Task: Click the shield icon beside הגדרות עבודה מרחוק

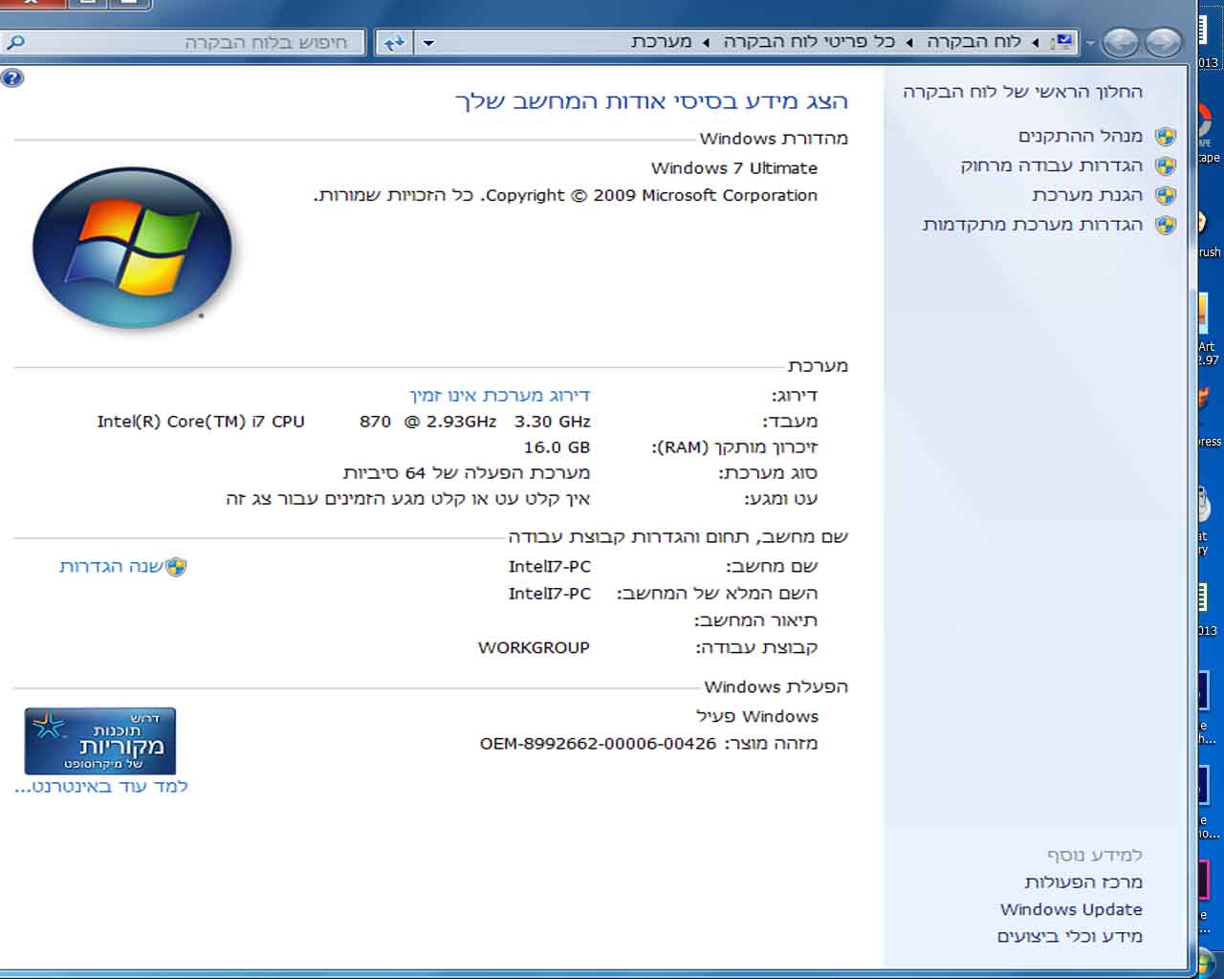Action: [1165, 166]
